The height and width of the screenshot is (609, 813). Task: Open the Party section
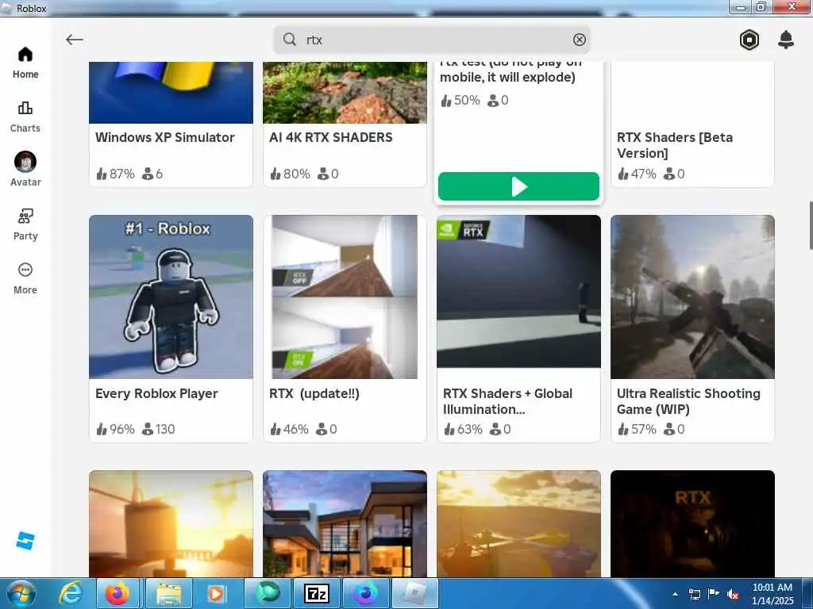[25, 224]
